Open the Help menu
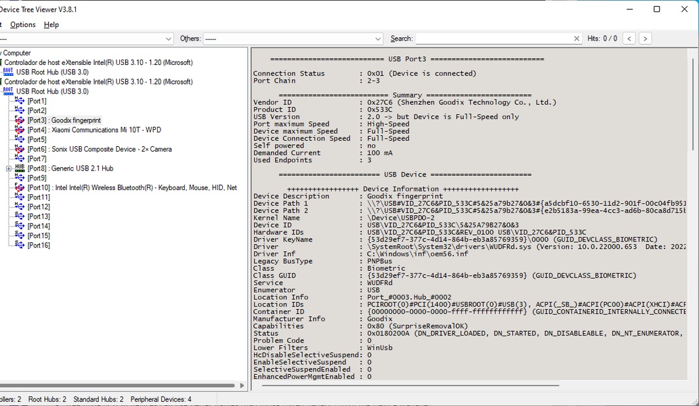The image size is (699, 406). pos(51,24)
